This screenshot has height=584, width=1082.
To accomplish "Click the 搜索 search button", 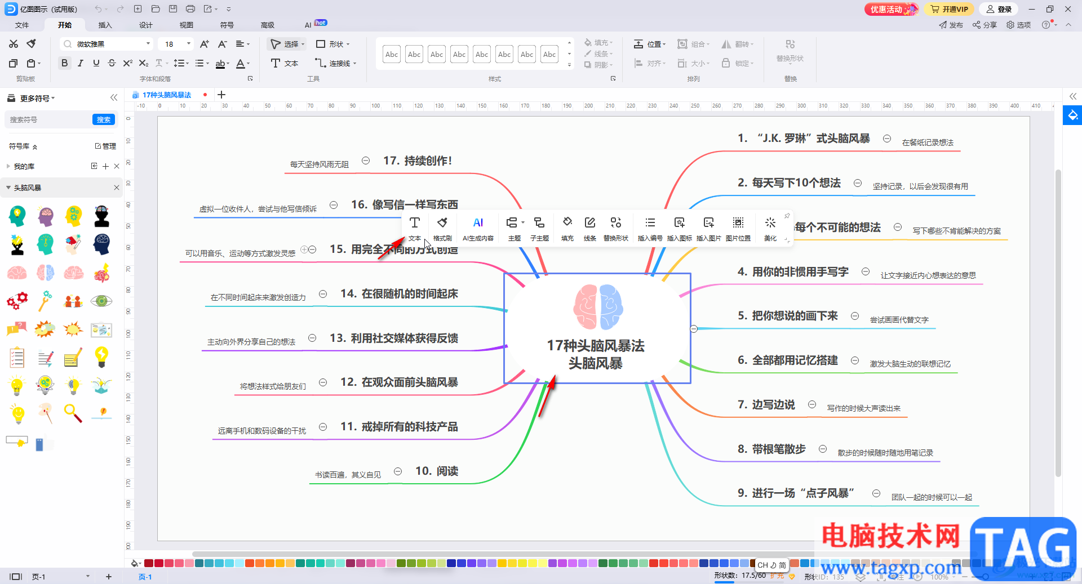I will pos(104,119).
